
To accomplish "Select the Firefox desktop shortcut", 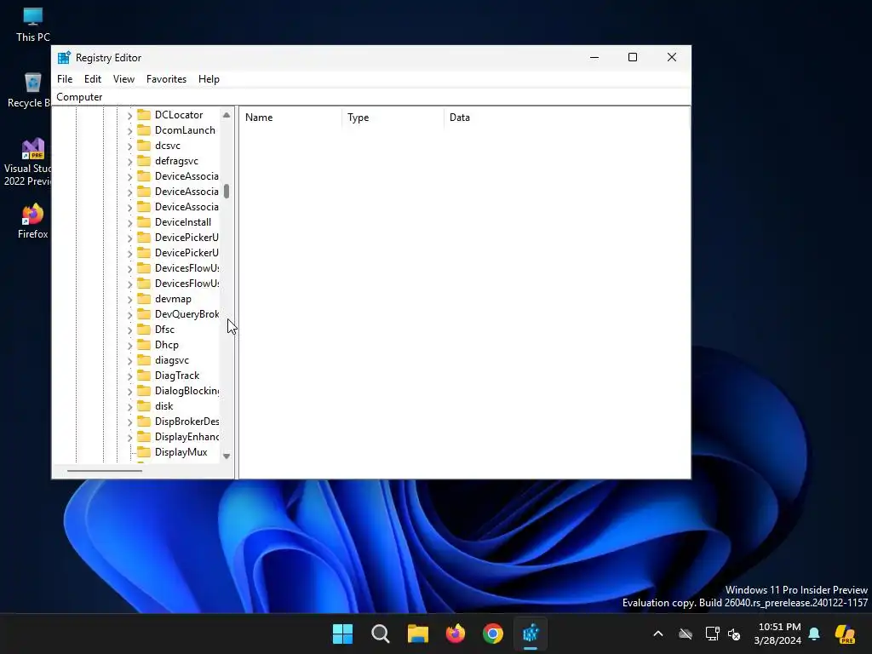I will click(x=33, y=221).
